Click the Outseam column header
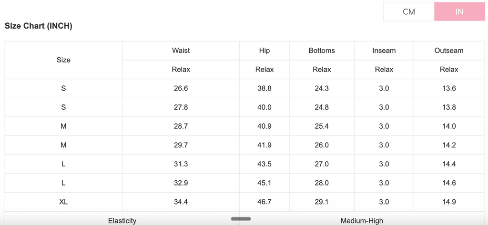 pyautogui.click(x=449, y=51)
